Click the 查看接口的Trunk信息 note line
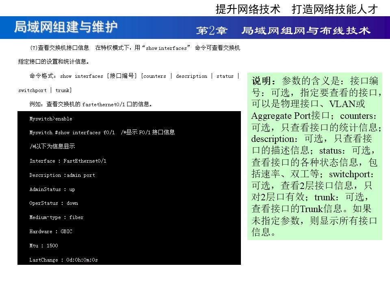Viewport: 390px width, 292px height. click(x=312, y=208)
